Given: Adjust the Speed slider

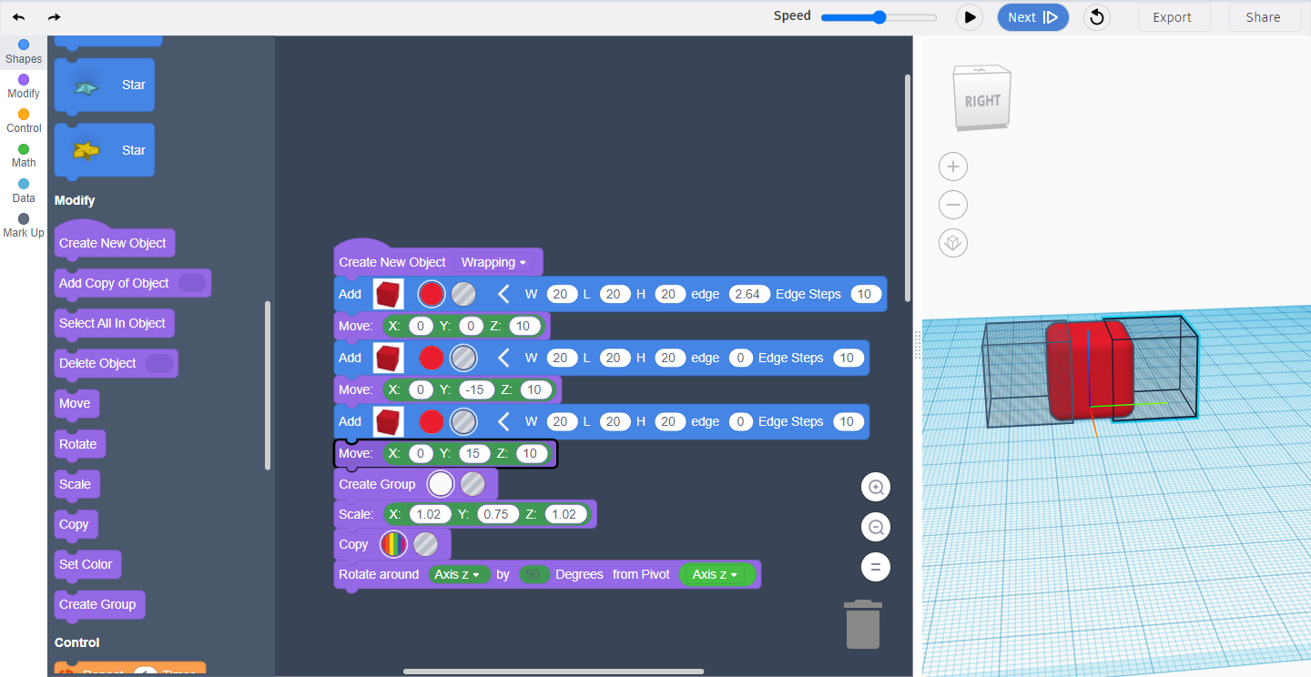Looking at the screenshot, I should coord(879,17).
